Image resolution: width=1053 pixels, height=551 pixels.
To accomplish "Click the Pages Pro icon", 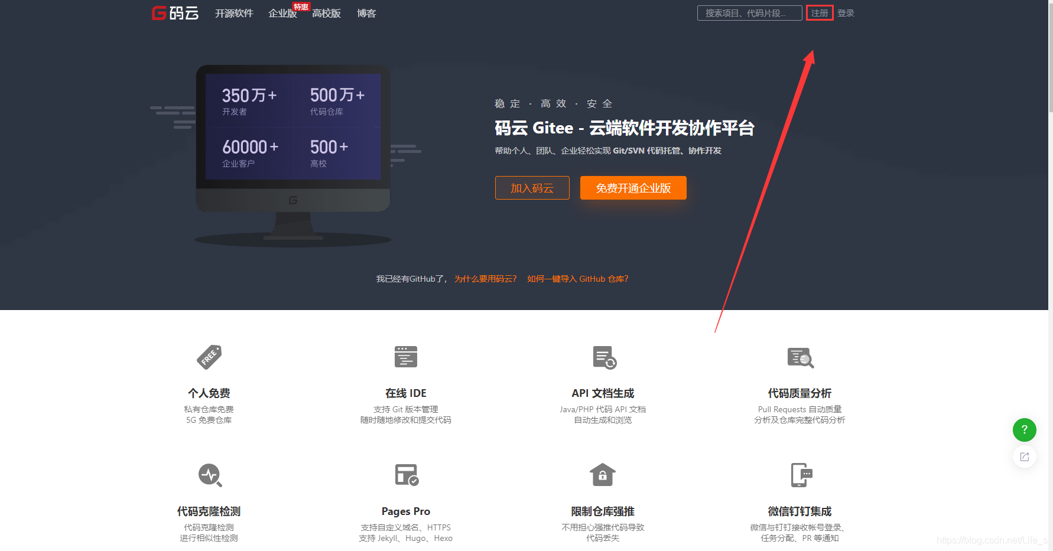I will tap(407, 475).
